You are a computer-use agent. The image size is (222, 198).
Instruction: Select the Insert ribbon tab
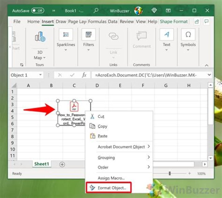click(x=48, y=22)
